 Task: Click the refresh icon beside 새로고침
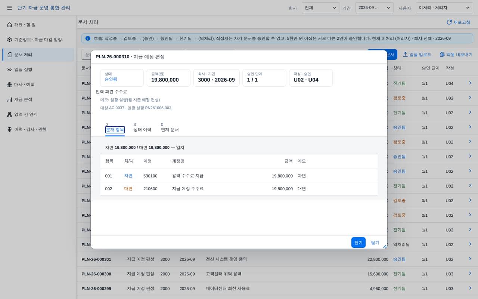coord(449,22)
